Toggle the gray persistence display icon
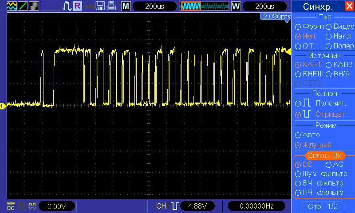The image size is (355, 213). [x=34, y=6]
